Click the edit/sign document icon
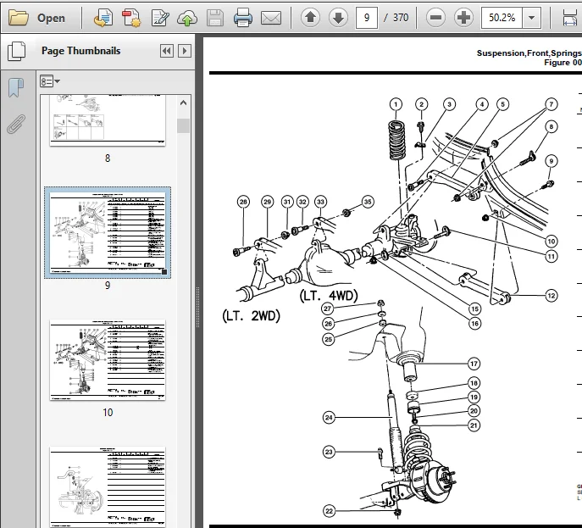582x528 pixels. click(160, 18)
